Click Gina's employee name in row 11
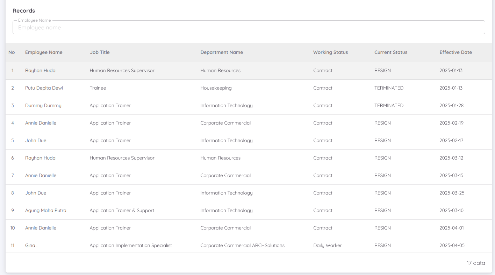Screen dimensions: 495x275 pos(30,245)
